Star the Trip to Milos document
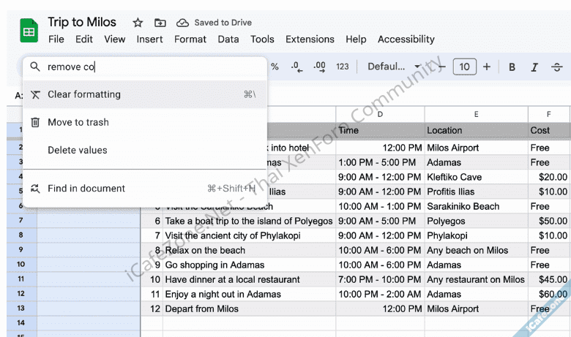Viewport: 571px width, 337px height. coord(138,23)
